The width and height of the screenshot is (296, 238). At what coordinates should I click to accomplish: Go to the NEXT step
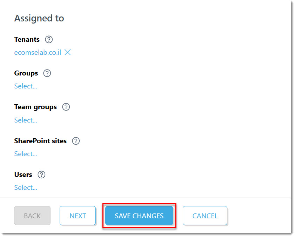coord(78,216)
